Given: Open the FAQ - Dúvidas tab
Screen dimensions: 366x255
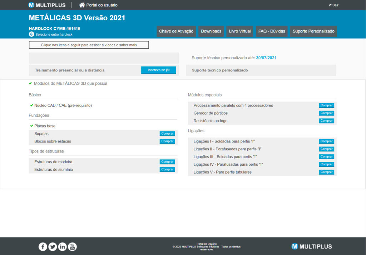Looking at the screenshot, I should [x=272, y=31].
